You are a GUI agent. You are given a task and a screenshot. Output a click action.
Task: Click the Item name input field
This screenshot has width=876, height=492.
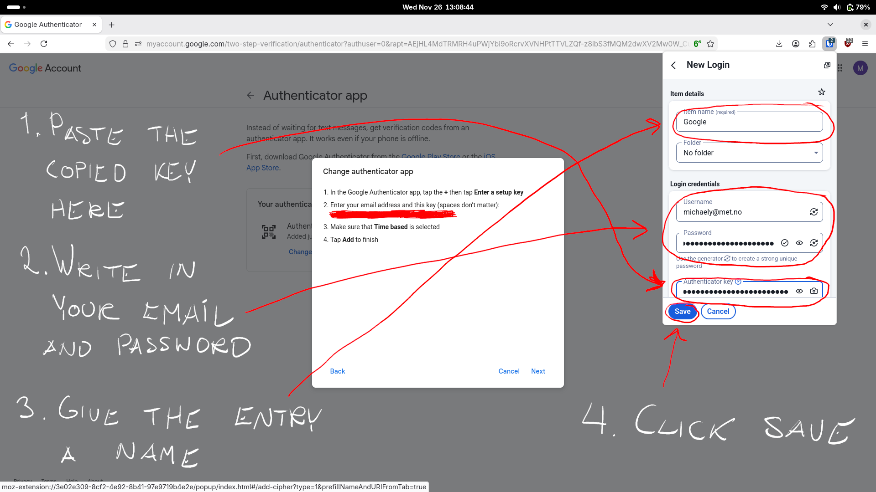click(x=748, y=122)
